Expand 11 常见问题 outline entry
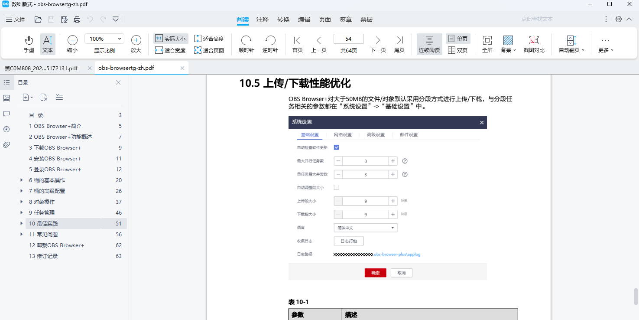639x320 pixels. point(22,234)
